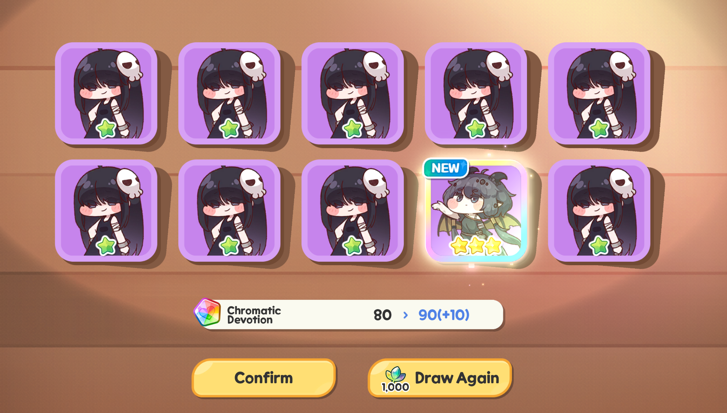Open the Chromatic Devotion gem icon
727x413 pixels.
click(x=207, y=312)
